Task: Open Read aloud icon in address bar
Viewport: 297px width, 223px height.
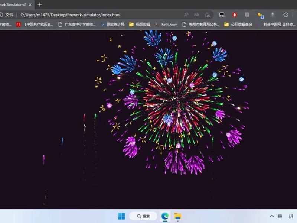Action: [x=186, y=15]
